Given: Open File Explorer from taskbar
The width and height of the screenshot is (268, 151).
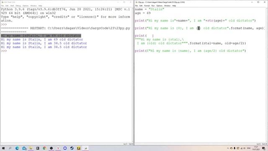Looking at the screenshot, I should point(31,148).
